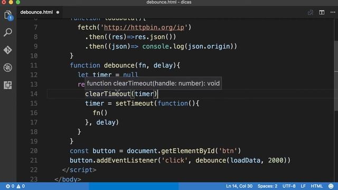Click line number 14 in gutter
The width and height of the screenshot is (338, 190).
coord(34,94)
